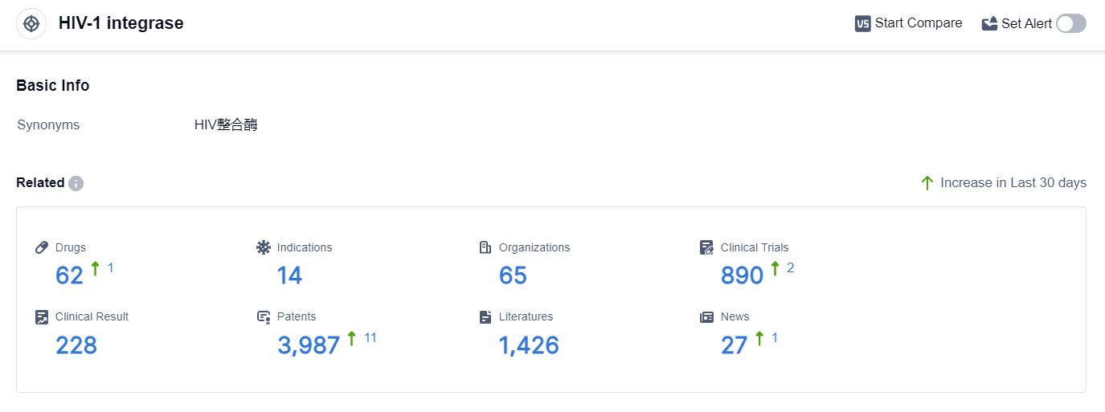This screenshot has width=1105, height=412.
Task: Toggle the Set Alert switch
Action: tap(1070, 23)
